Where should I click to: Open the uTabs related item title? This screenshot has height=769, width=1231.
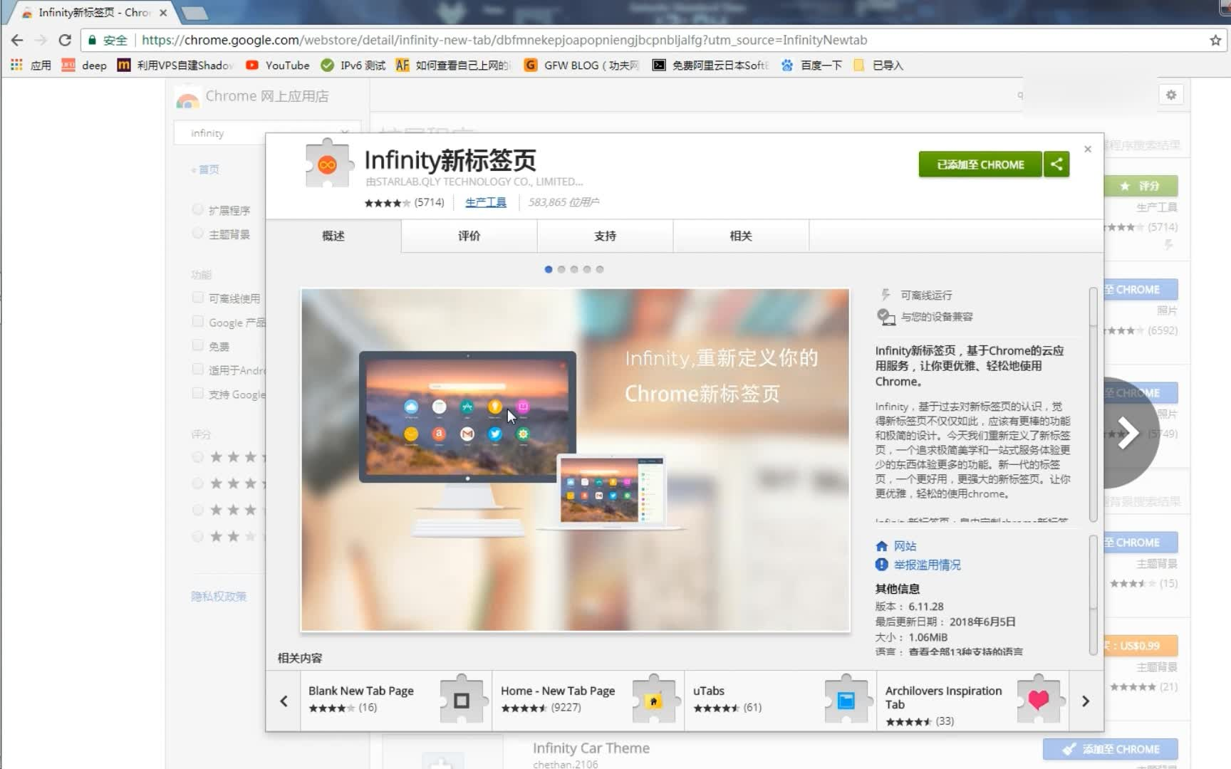point(709,691)
